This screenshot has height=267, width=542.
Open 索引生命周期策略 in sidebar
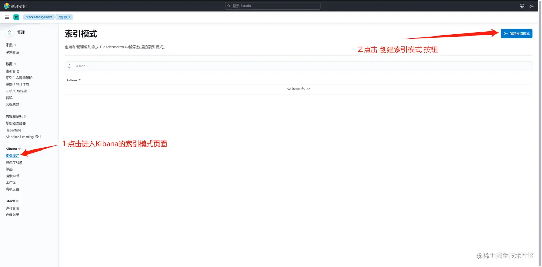pyautogui.click(x=19, y=78)
